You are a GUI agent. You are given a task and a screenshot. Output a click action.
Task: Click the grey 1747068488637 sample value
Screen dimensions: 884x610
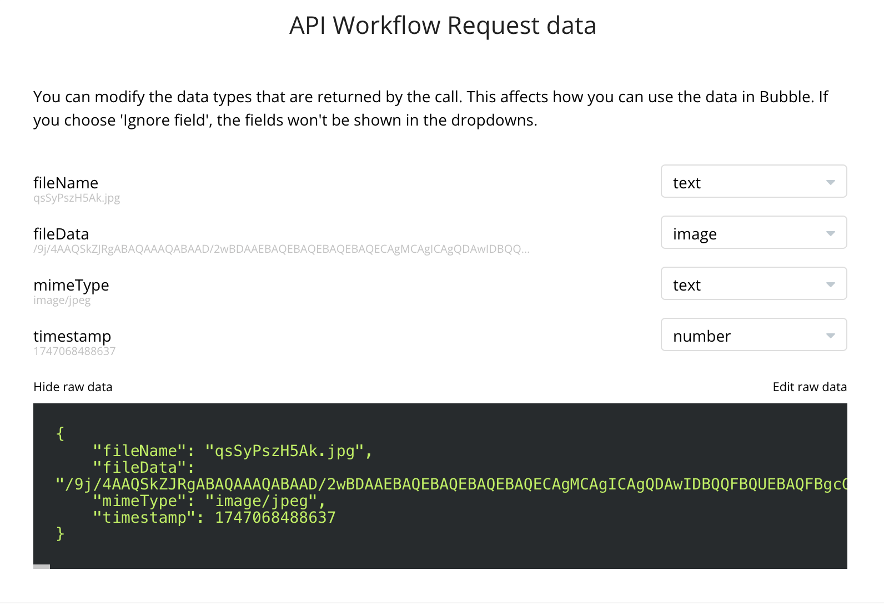74,352
